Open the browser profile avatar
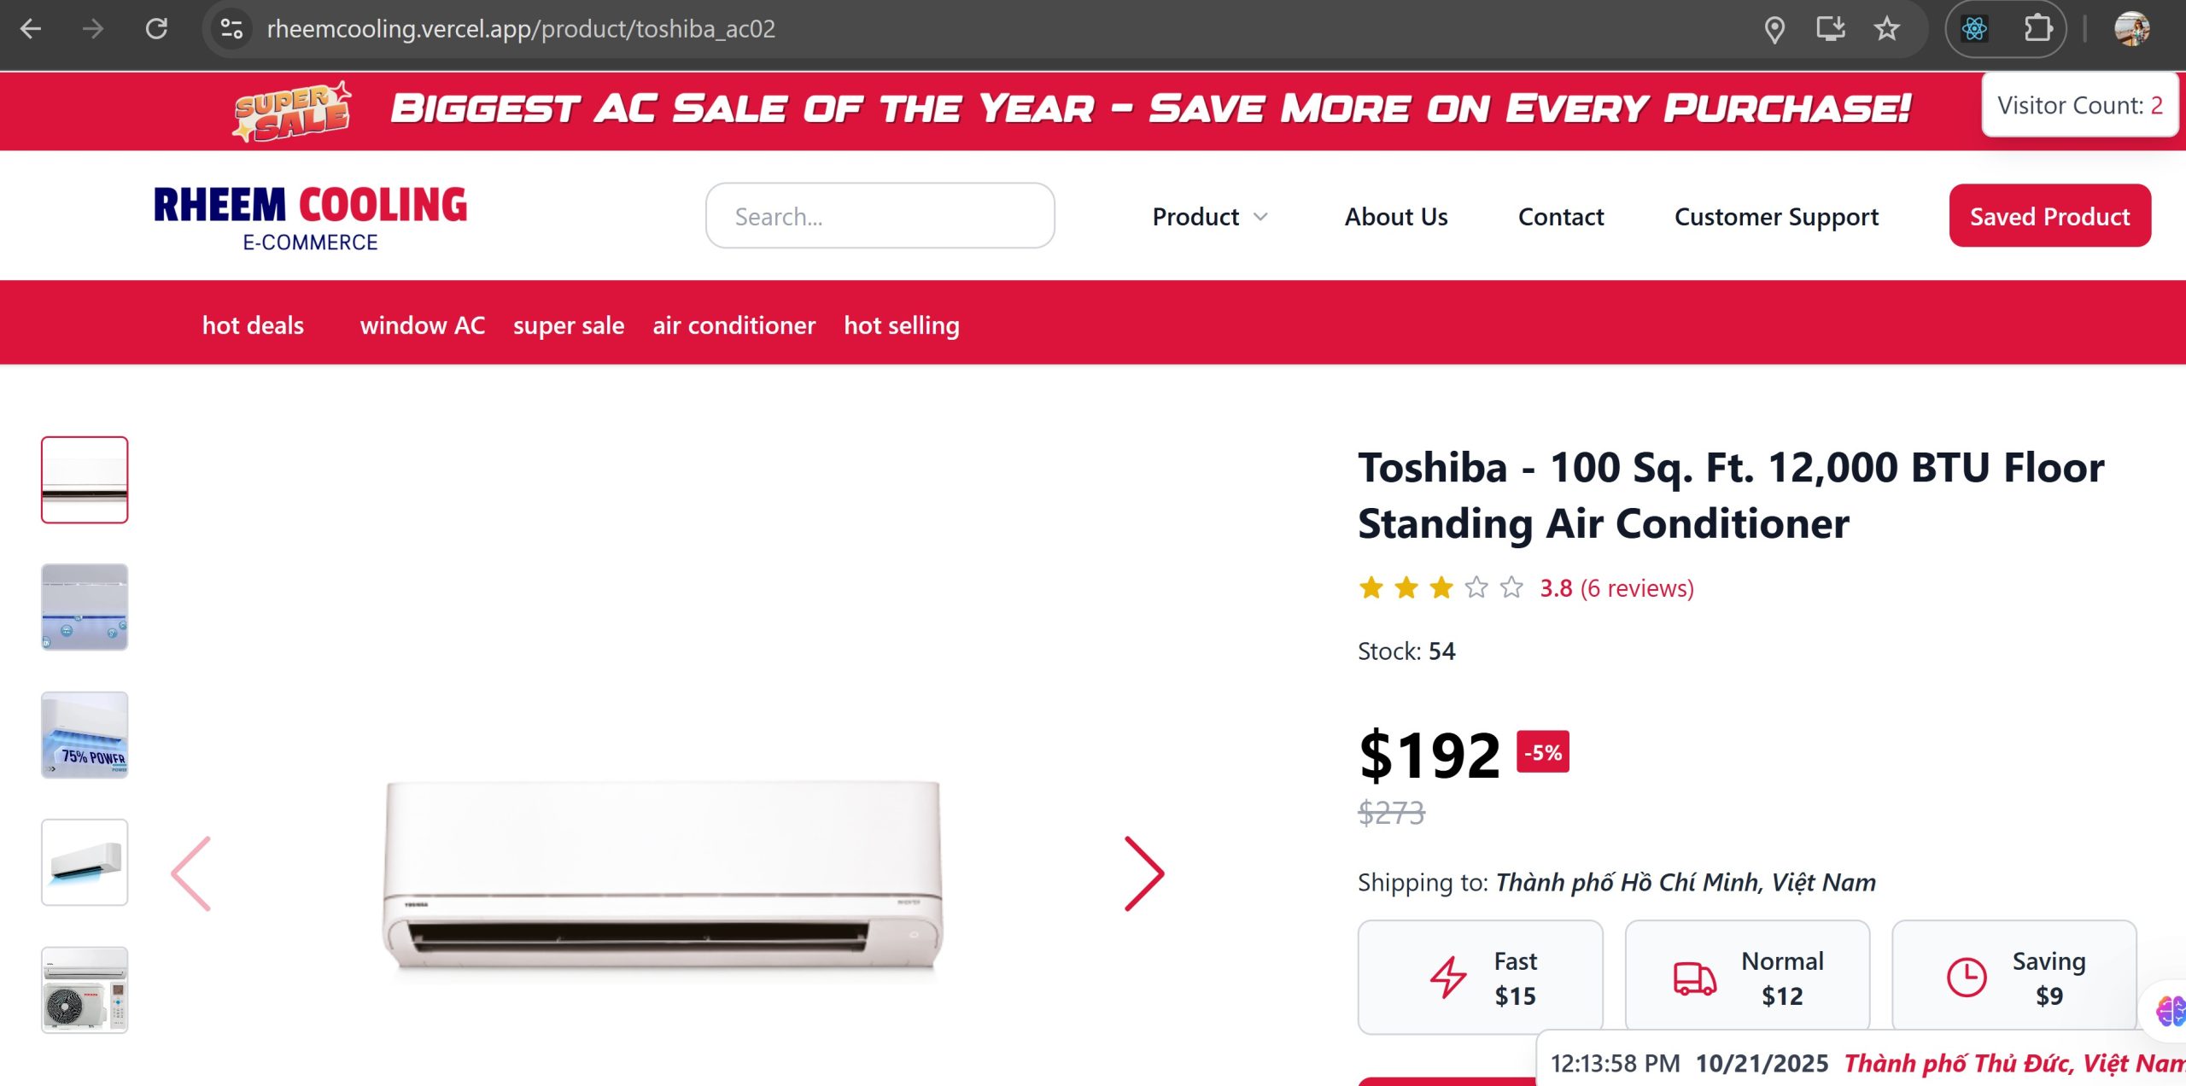Screen dimensions: 2186x1086 pyautogui.click(x=2131, y=29)
